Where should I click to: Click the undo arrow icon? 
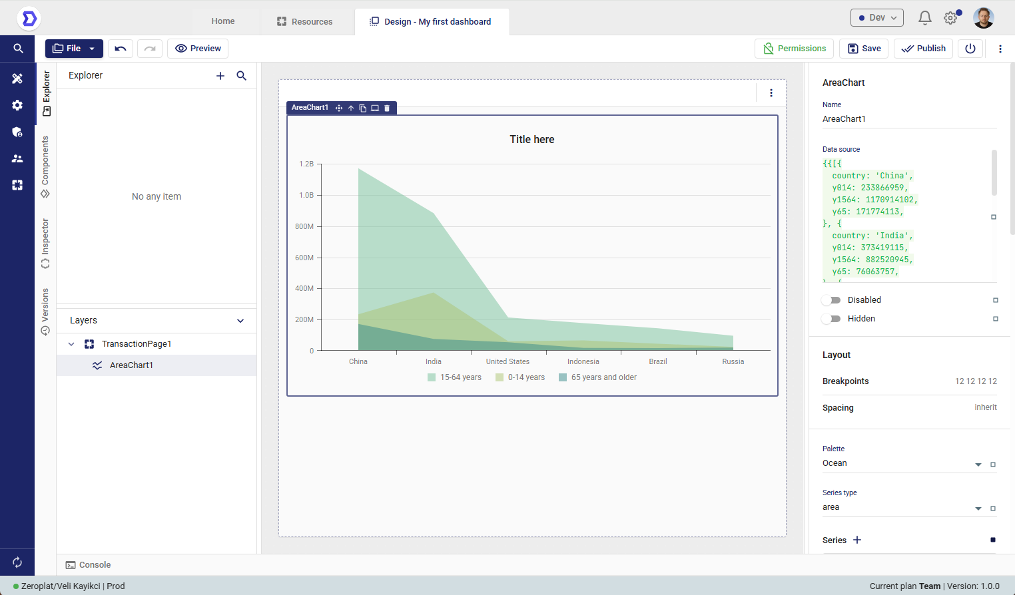(x=121, y=49)
